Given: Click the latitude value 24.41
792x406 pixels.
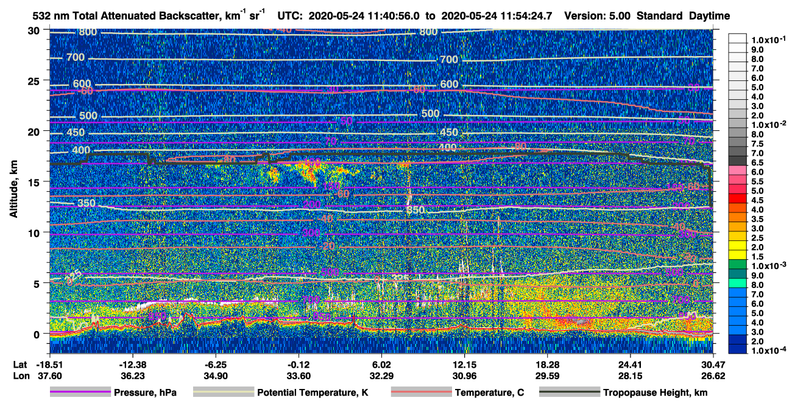Looking at the screenshot, I should pos(631,364).
